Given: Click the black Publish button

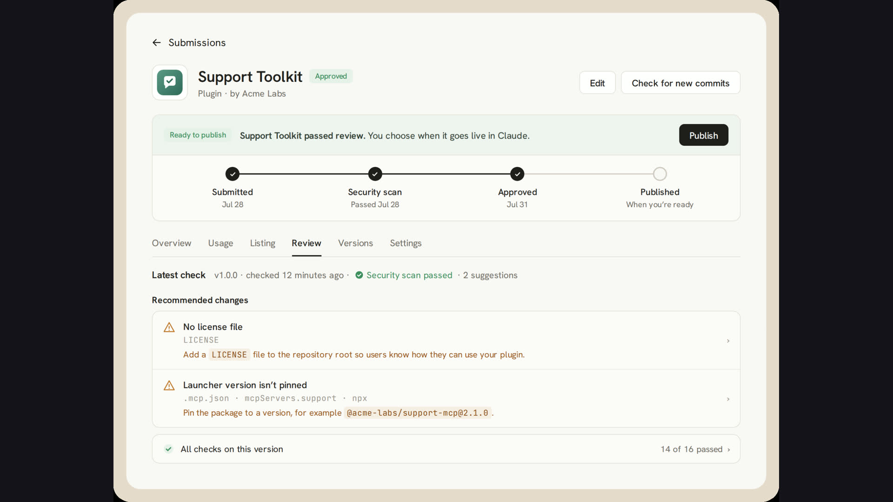Looking at the screenshot, I should (x=703, y=135).
